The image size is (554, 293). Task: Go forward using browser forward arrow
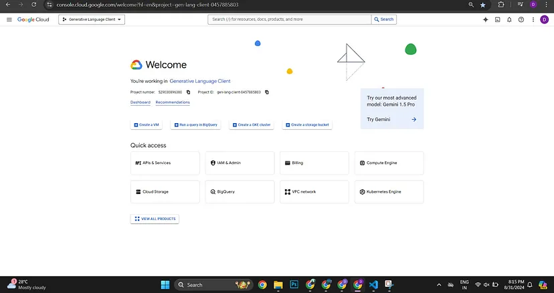(21, 5)
